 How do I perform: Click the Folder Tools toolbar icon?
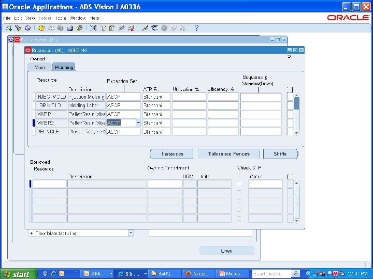183,28
